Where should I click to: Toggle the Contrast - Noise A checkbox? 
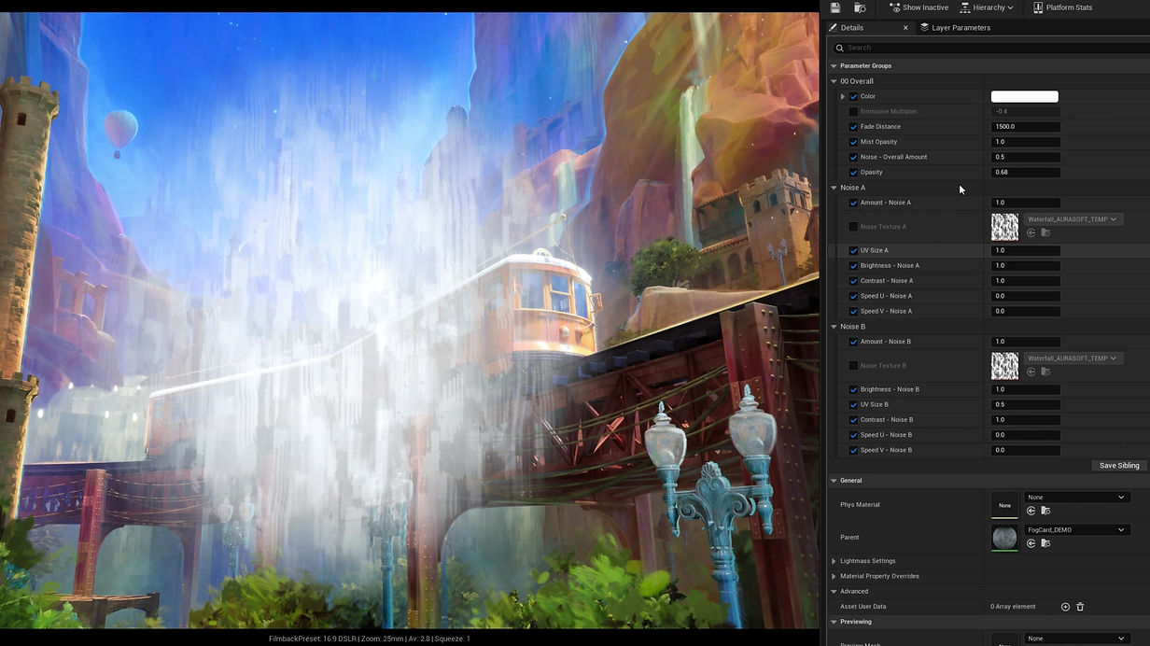[x=853, y=281]
